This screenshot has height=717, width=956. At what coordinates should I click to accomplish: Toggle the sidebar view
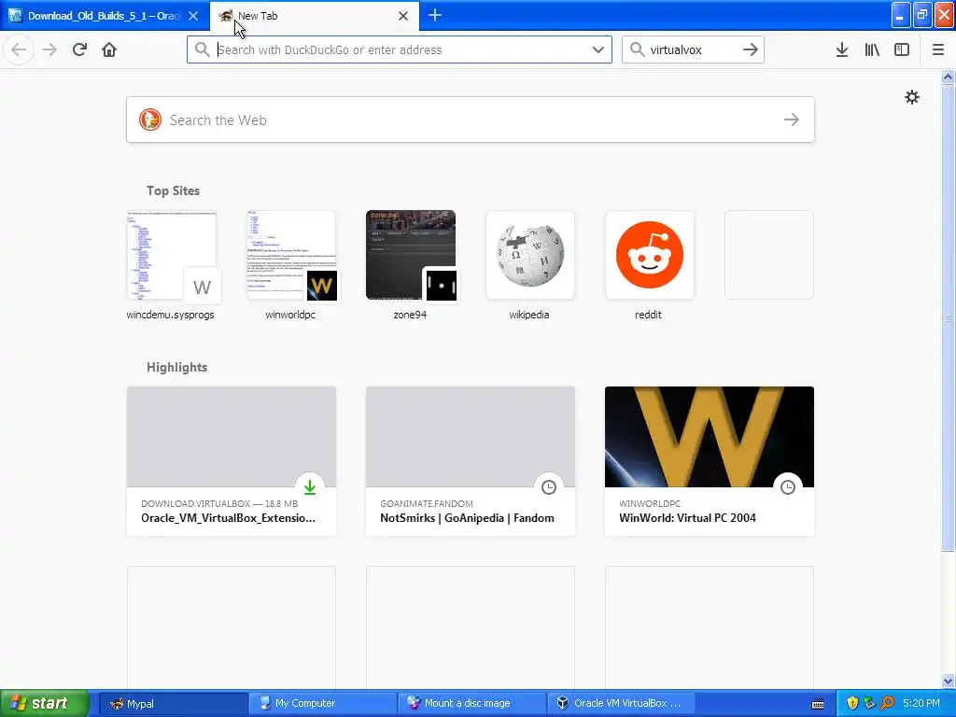[902, 49]
